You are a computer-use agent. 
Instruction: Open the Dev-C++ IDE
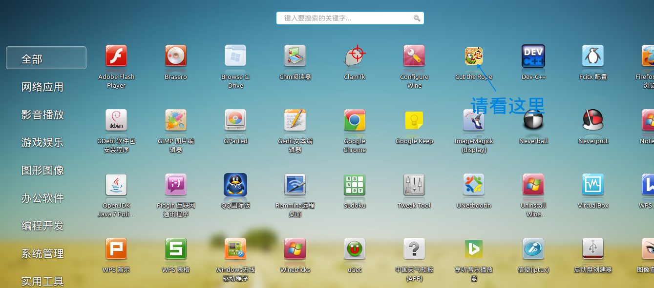[x=533, y=56]
